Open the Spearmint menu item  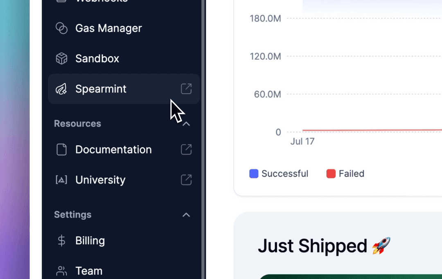click(101, 89)
